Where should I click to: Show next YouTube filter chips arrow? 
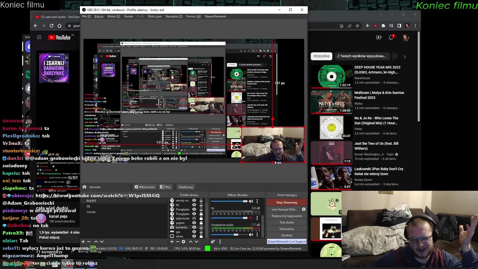pyautogui.click(x=404, y=56)
